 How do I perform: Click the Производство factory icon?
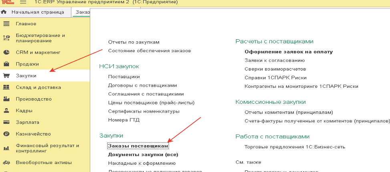pyautogui.click(x=6, y=99)
